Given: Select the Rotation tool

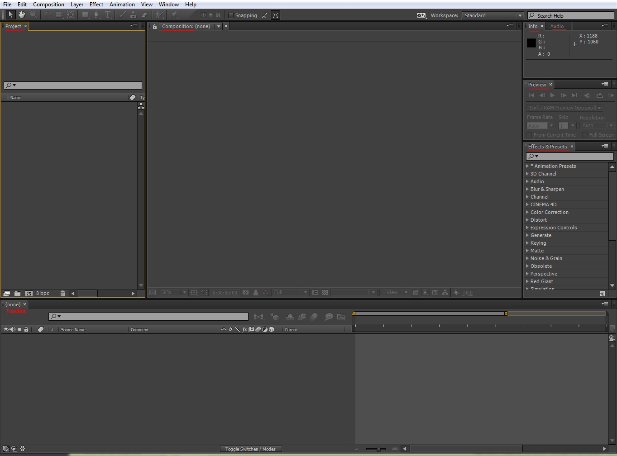Looking at the screenshot, I should pyautogui.click(x=48, y=15).
